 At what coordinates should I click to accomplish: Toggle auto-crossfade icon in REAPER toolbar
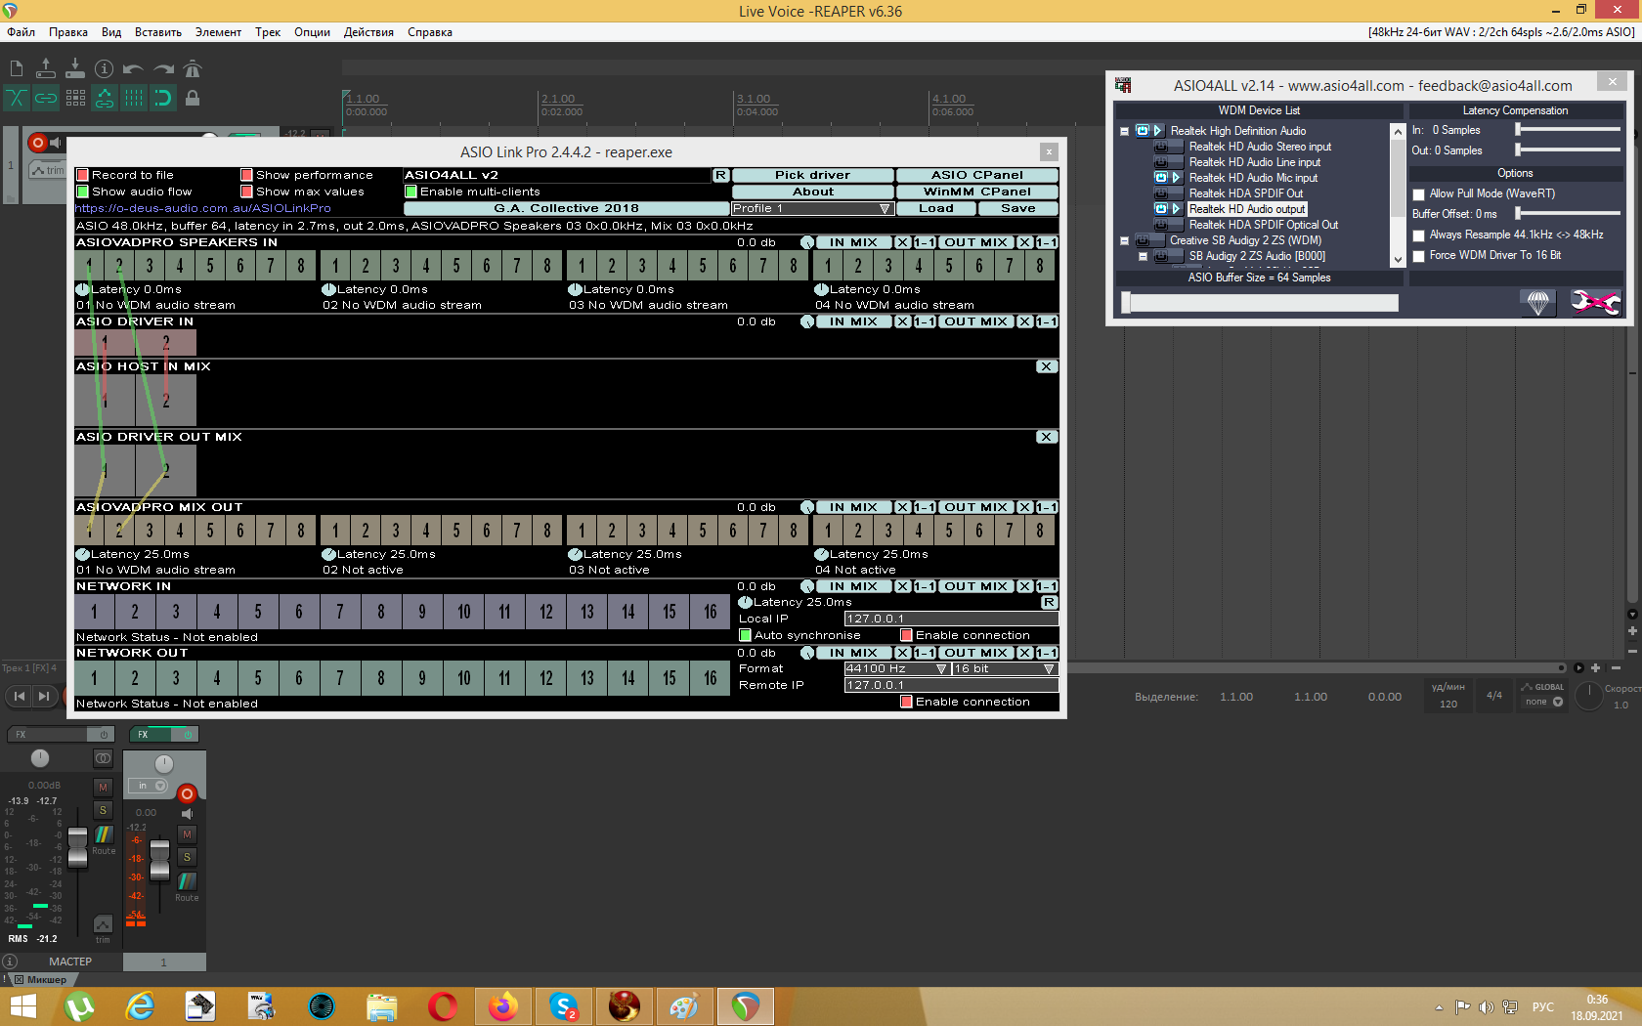click(x=17, y=98)
